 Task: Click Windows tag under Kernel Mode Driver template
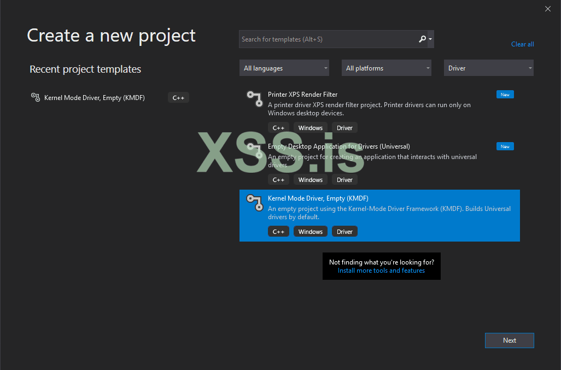[x=311, y=231]
